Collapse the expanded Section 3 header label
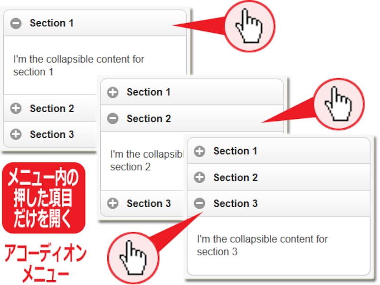 click(235, 204)
